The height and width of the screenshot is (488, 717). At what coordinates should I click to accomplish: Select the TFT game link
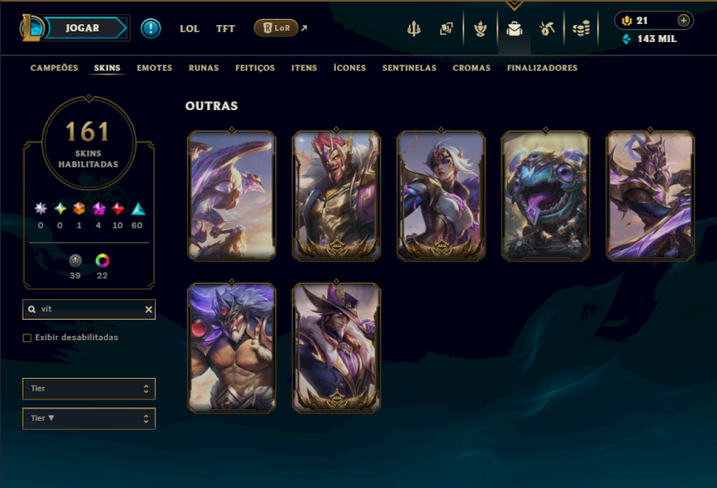click(226, 29)
